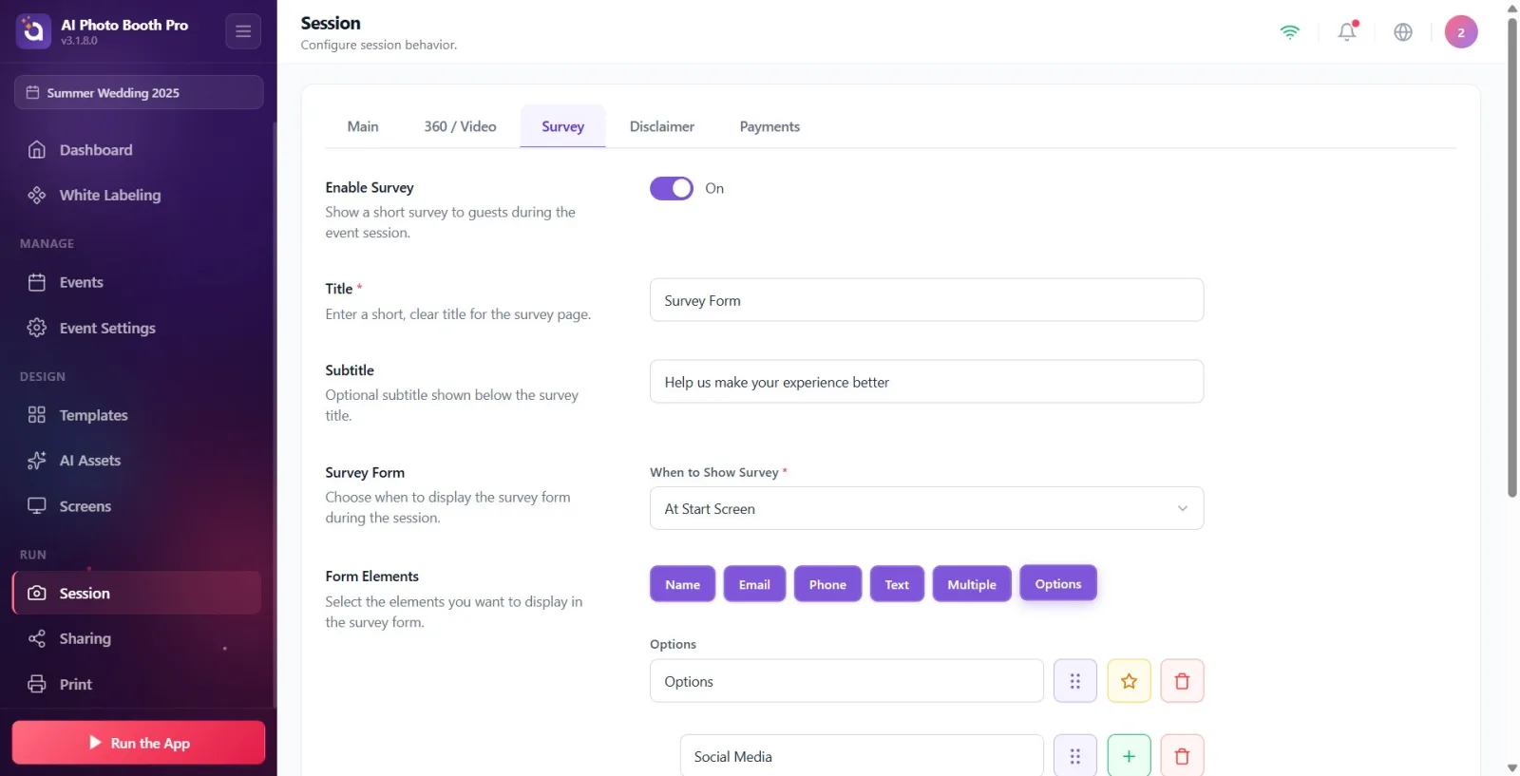The height and width of the screenshot is (776, 1520).
Task: Click the Print printer icon
Action: tap(37, 684)
